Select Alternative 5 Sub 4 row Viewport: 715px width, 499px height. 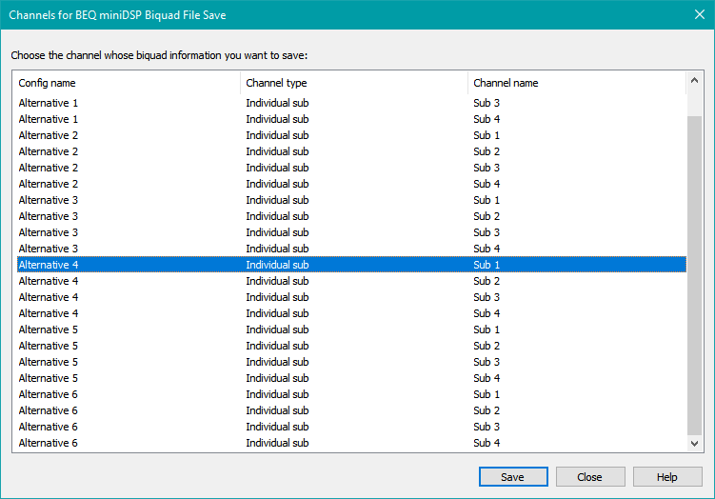[x=351, y=378]
